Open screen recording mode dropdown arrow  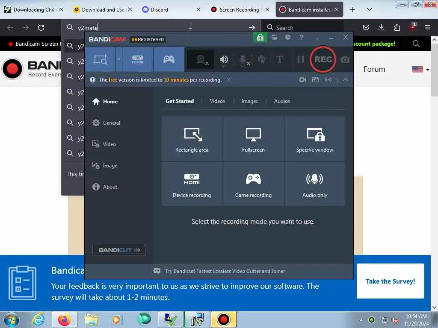[x=119, y=59]
